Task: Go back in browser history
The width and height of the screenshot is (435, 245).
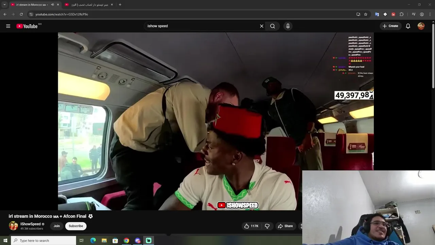Action: [5, 14]
